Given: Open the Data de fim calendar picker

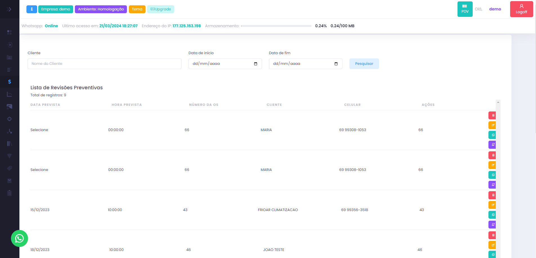Looking at the screenshot, I should (x=336, y=64).
